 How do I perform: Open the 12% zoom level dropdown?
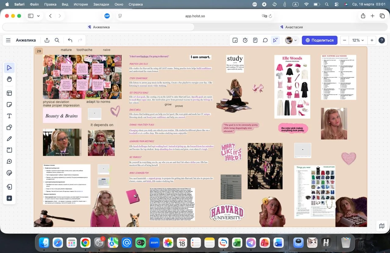pos(358,40)
